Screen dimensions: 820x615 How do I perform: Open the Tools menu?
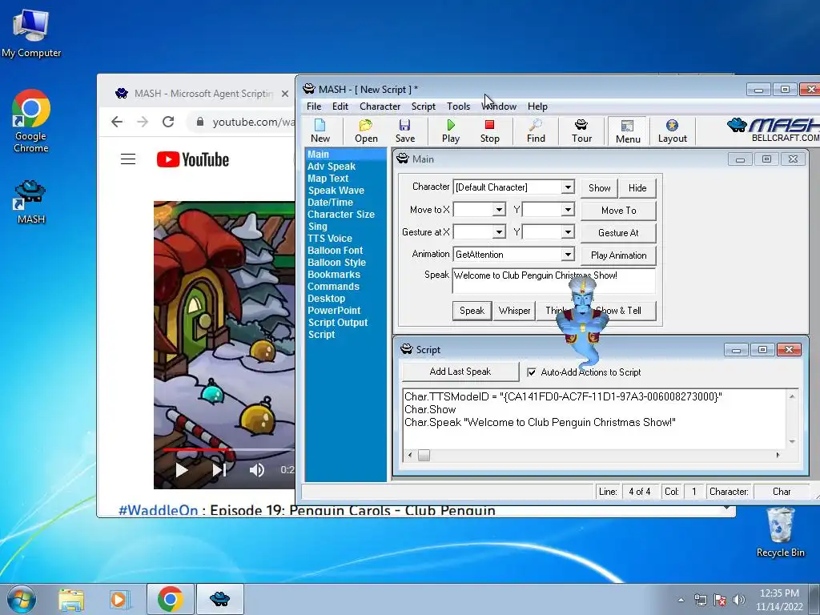coord(458,107)
